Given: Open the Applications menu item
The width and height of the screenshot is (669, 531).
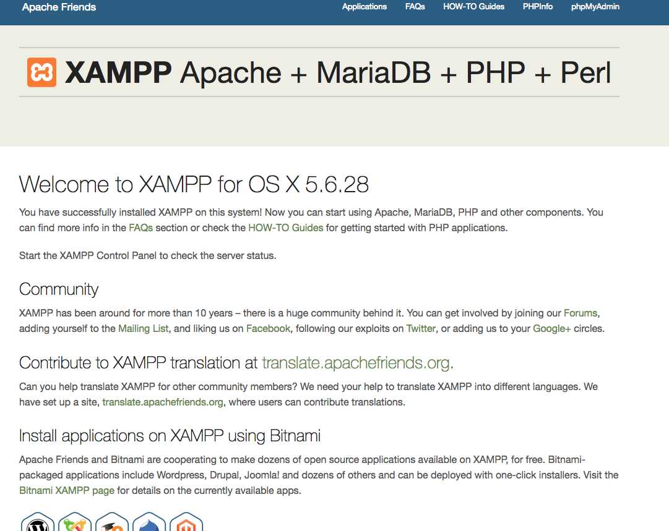Looking at the screenshot, I should tap(365, 7).
